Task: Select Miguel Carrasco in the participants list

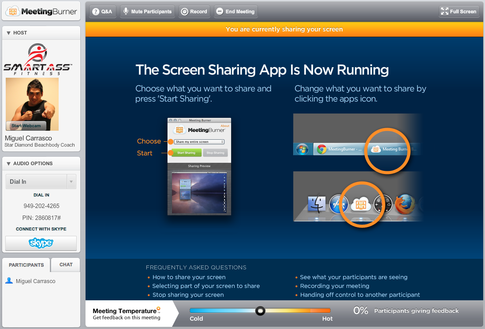Action: 36,281
